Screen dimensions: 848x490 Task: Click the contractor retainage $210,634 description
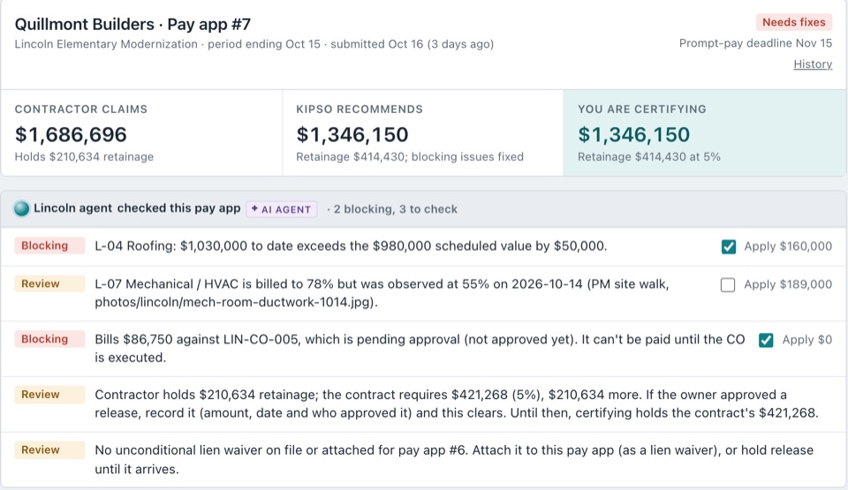457,403
